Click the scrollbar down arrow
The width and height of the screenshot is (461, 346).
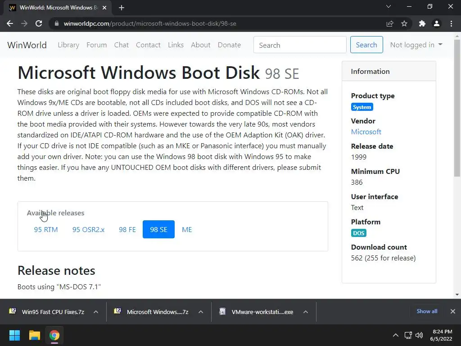click(x=457, y=294)
